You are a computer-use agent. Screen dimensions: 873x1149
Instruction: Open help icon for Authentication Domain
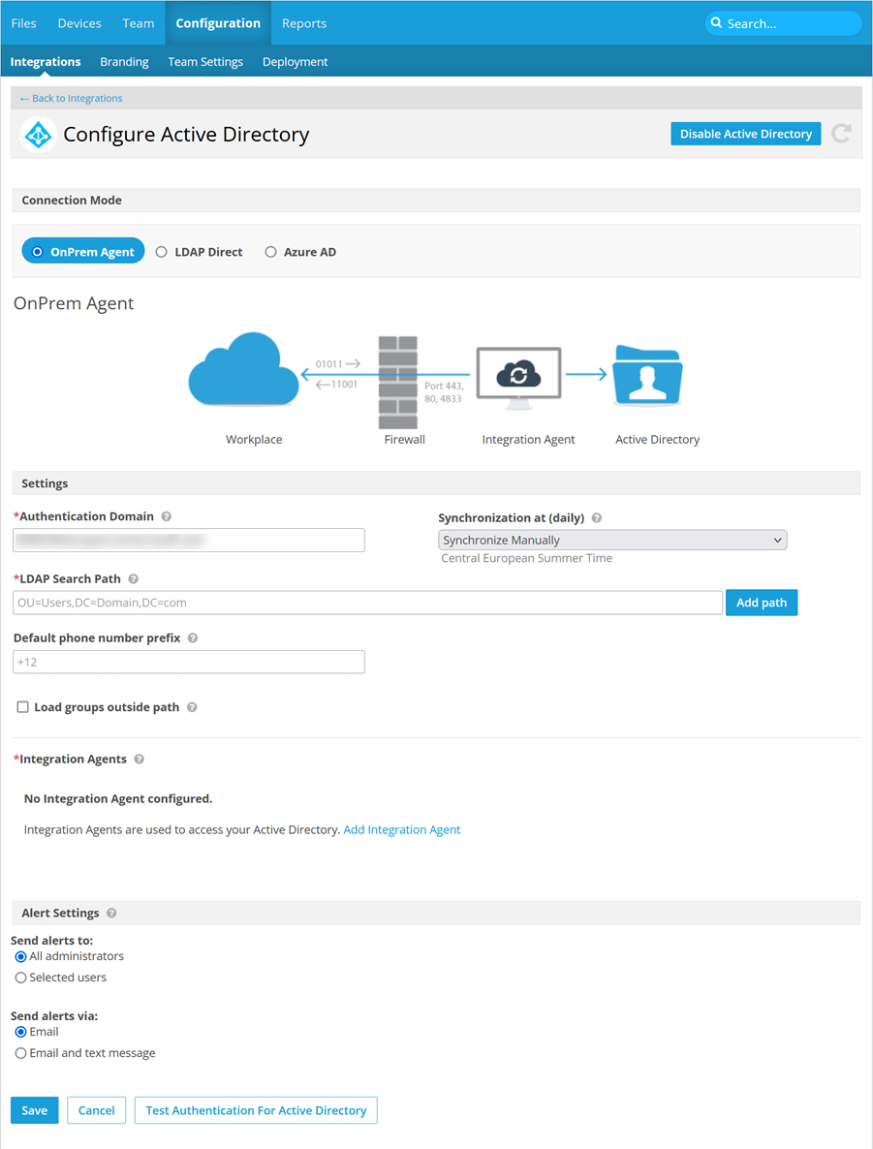click(167, 516)
